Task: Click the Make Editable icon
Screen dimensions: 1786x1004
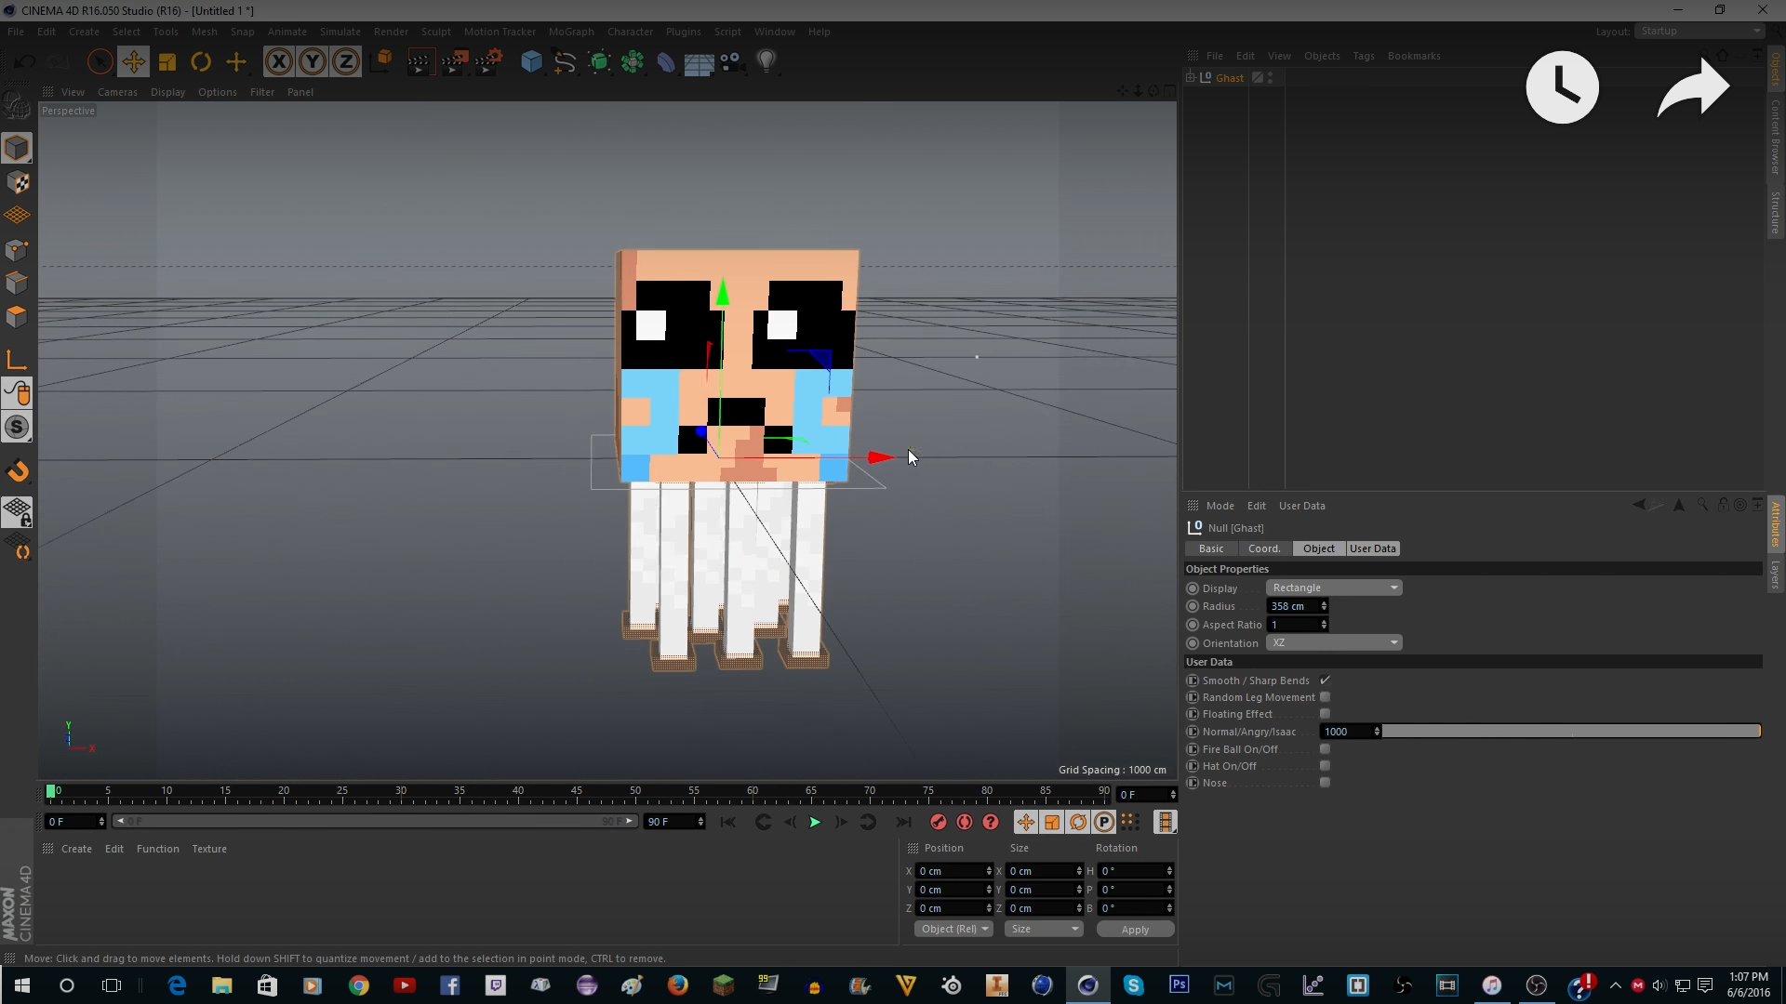Action: click(17, 107)
